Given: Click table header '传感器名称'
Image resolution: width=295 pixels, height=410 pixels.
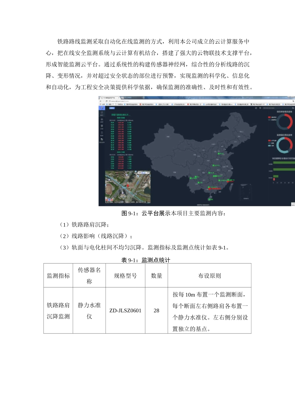Looking at the screenshot, I should pyautogui.click(x=89, y=276).
